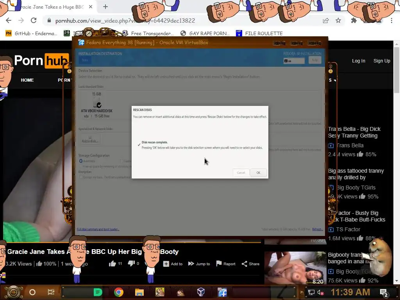Open the VirtualBox cube icon on the taskbar

(201, 292)
